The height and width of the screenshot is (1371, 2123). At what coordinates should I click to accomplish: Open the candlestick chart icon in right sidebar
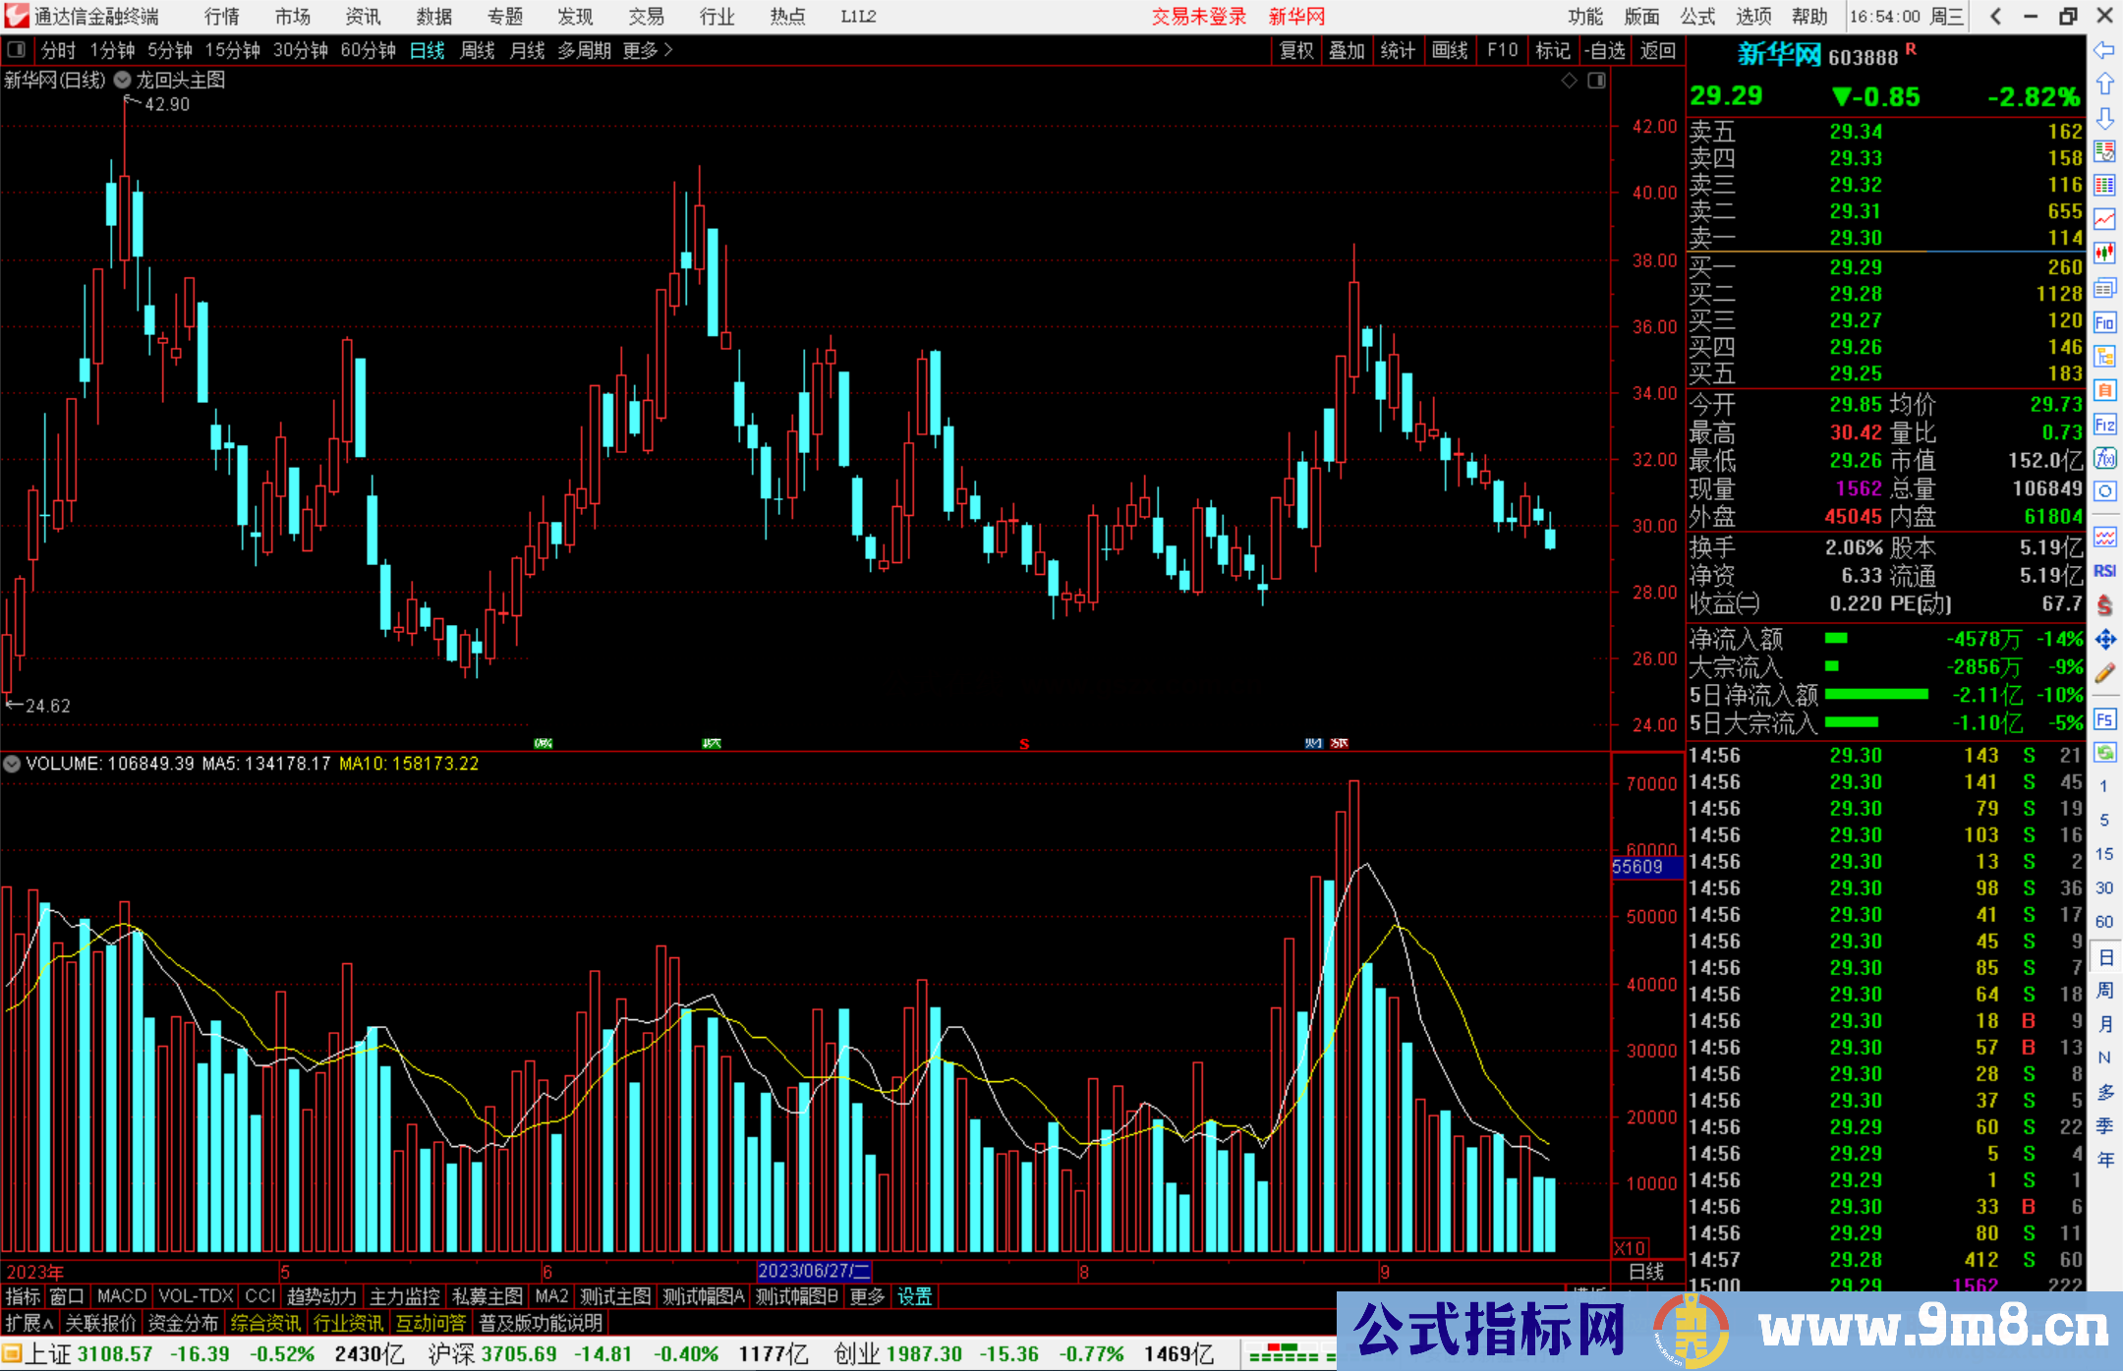click(2104, 254)
